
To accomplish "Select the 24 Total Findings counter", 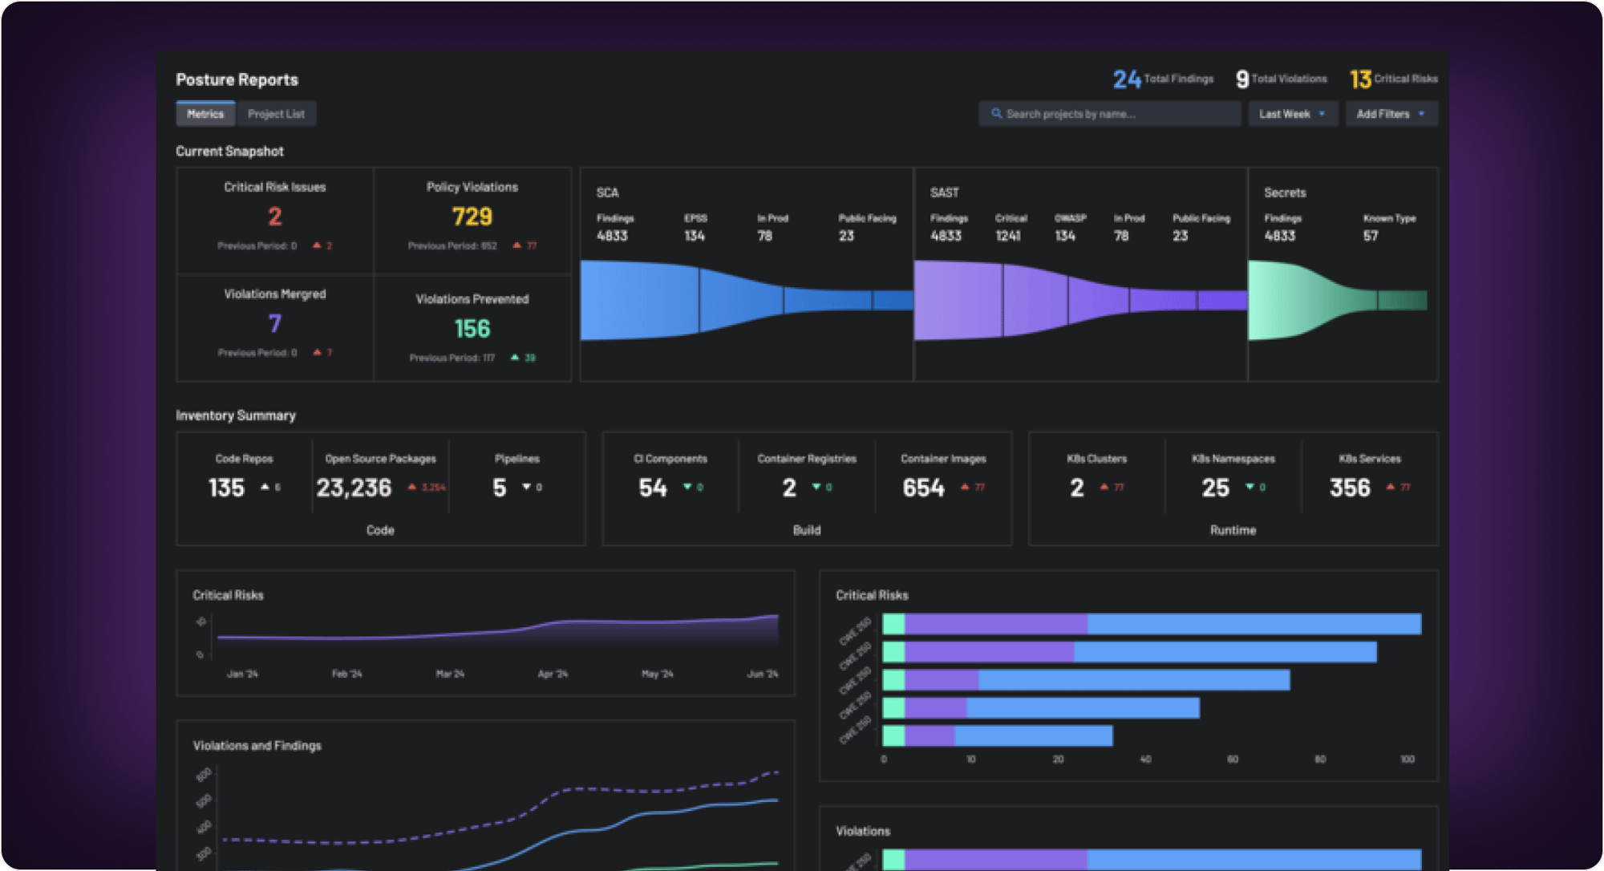I will pos(1163,79).
